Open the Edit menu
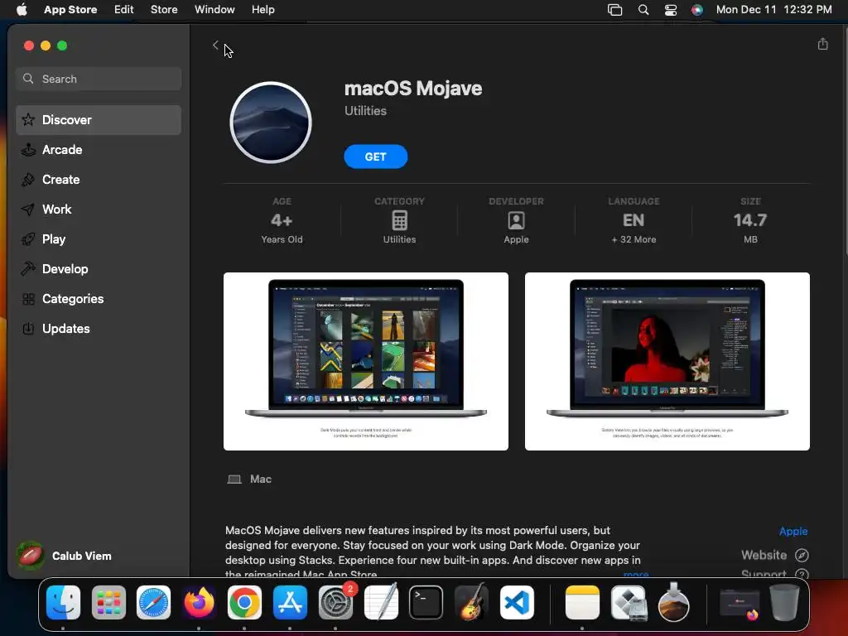Image resolution: width=848 pixels, height=636 pixels. 124,10
